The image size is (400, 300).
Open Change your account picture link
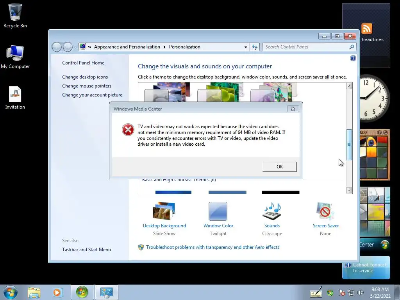pyautogui.click(x=92, y=95)
